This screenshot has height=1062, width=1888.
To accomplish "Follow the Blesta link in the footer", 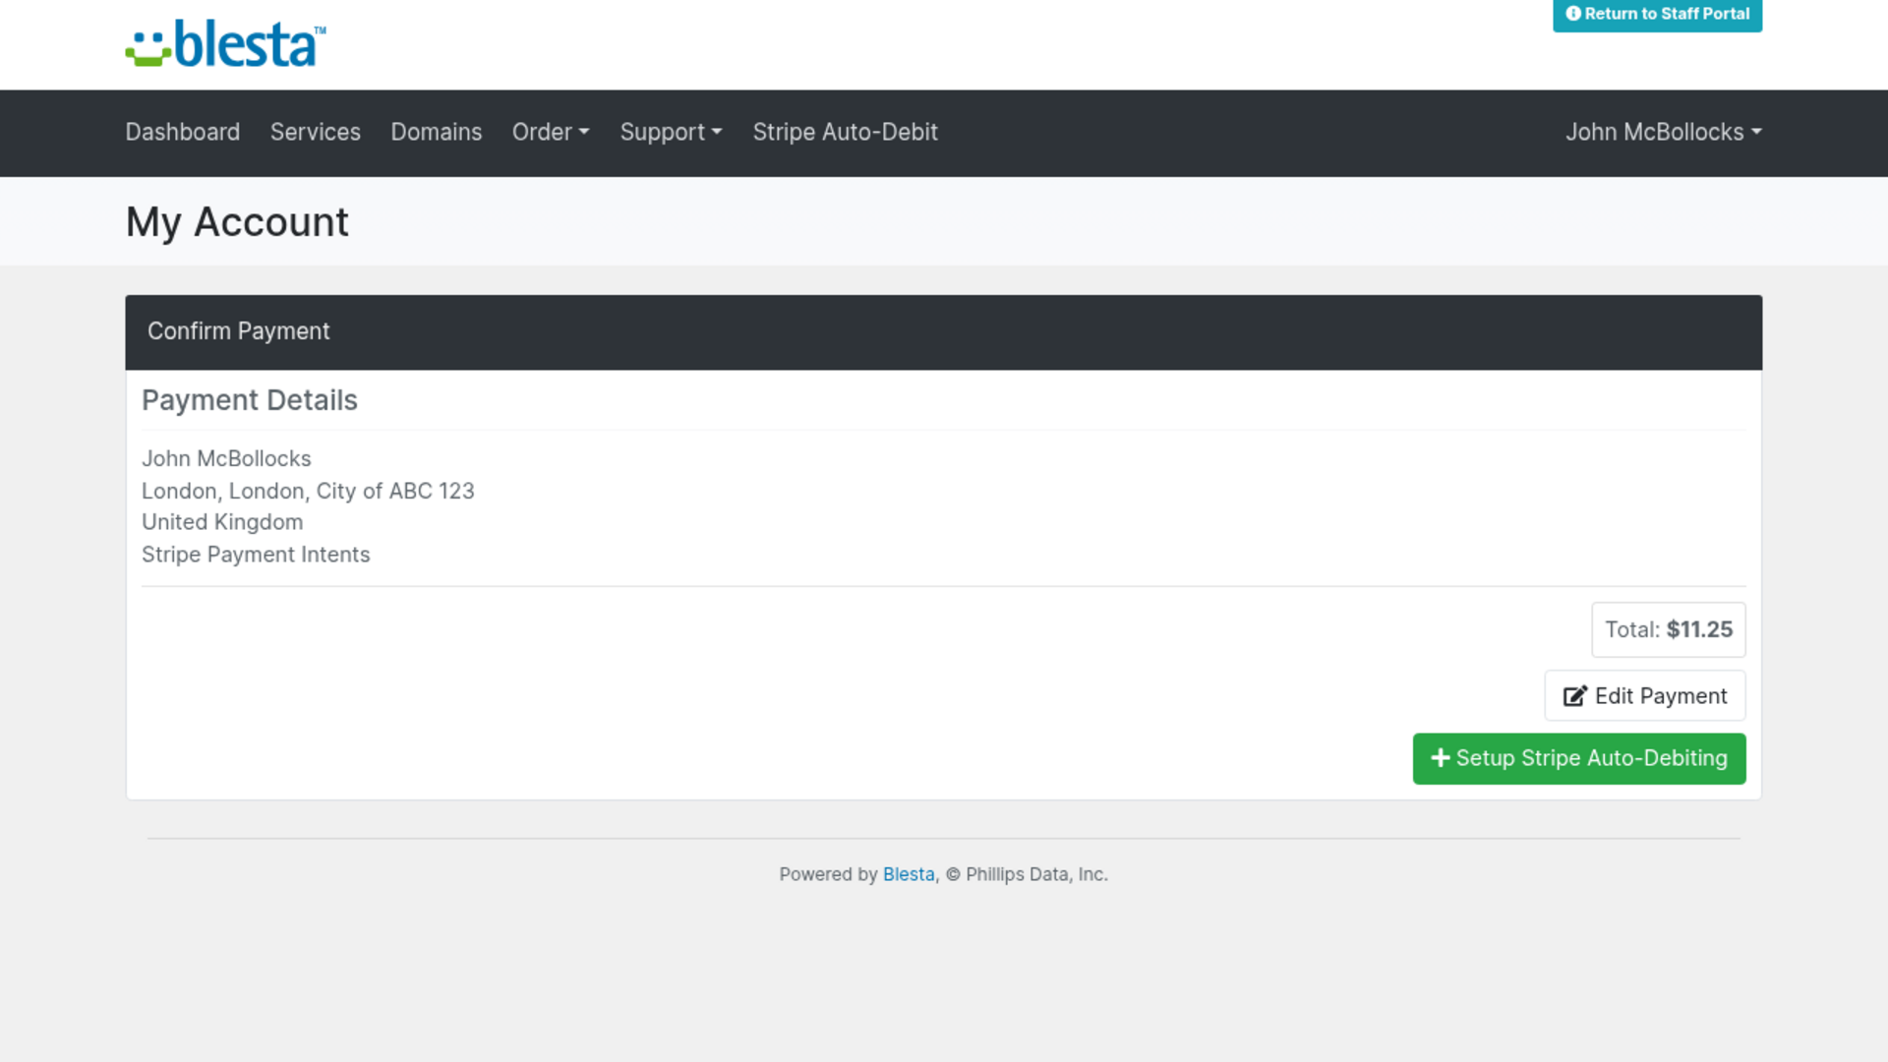I will click(909, 874).
